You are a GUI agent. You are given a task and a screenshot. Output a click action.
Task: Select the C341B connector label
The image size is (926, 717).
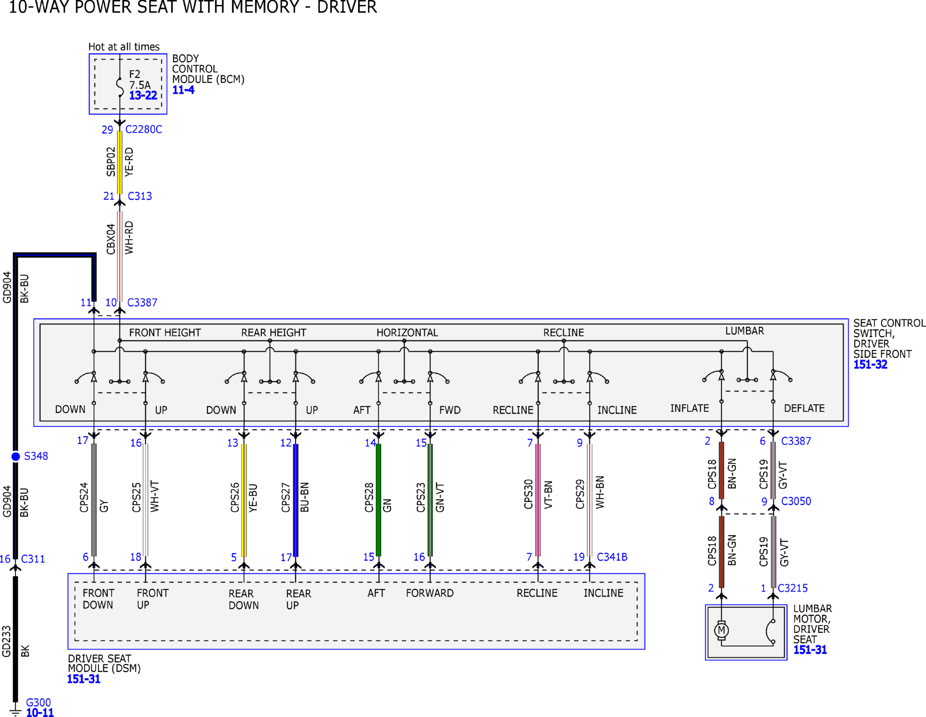(x=612, y=557)
